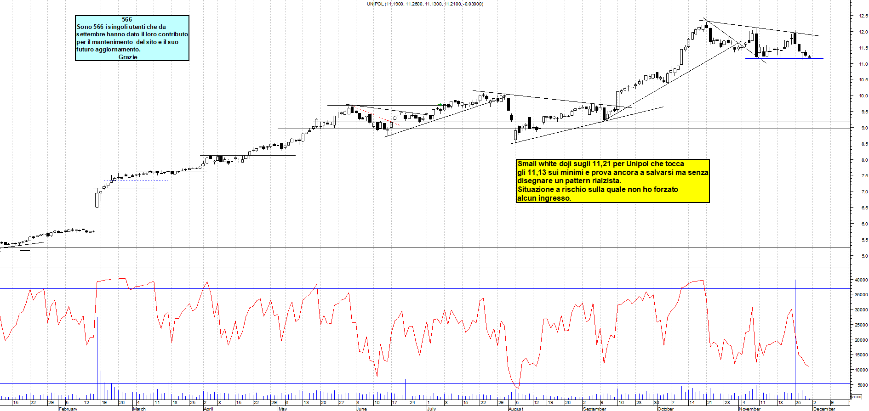869x411 pixels.
Task: Click the 8.0 price axis label
Action: tap(864, 160)
